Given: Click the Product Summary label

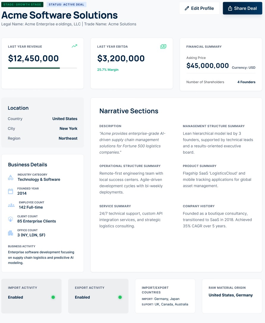Looking at the screenshot, I should point(199,166).
